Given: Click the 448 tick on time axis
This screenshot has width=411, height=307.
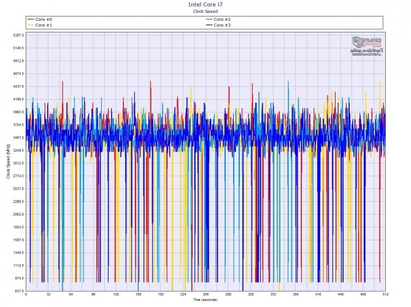Looking at the screenshot, I should coord(340,294).
